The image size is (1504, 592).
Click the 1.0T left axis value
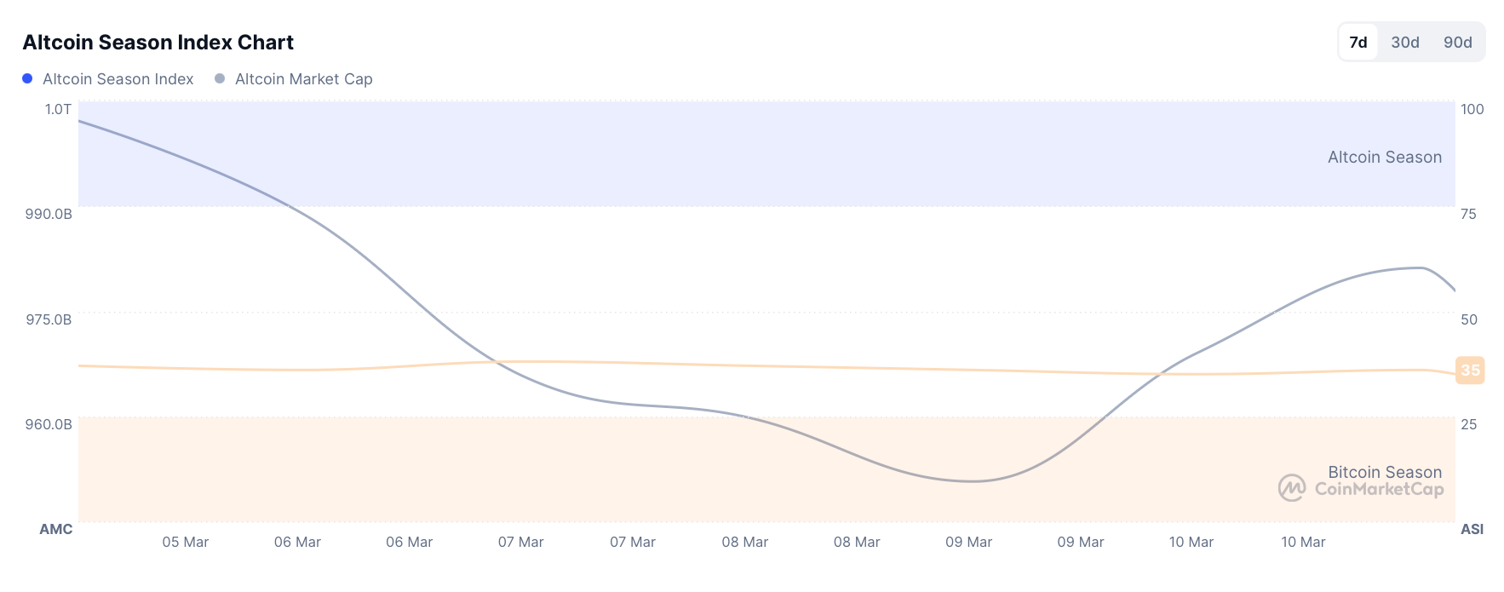coord(58,109)
